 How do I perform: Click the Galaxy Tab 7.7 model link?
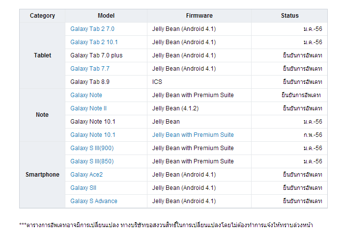[x=89, y=69]
